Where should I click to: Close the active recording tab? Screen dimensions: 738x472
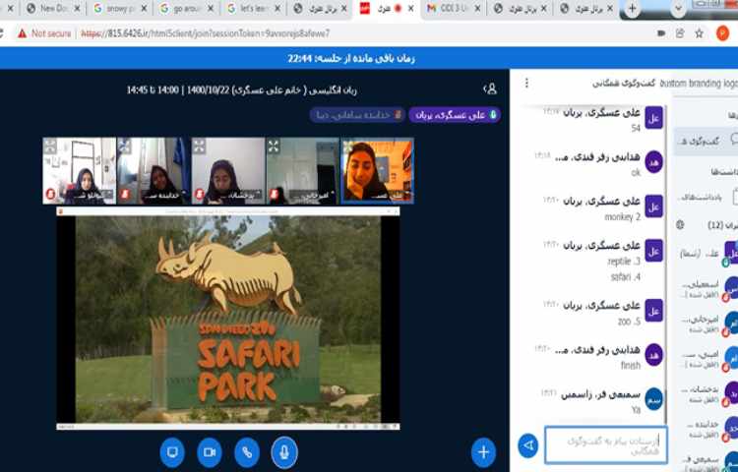click(x=411, y=9)
